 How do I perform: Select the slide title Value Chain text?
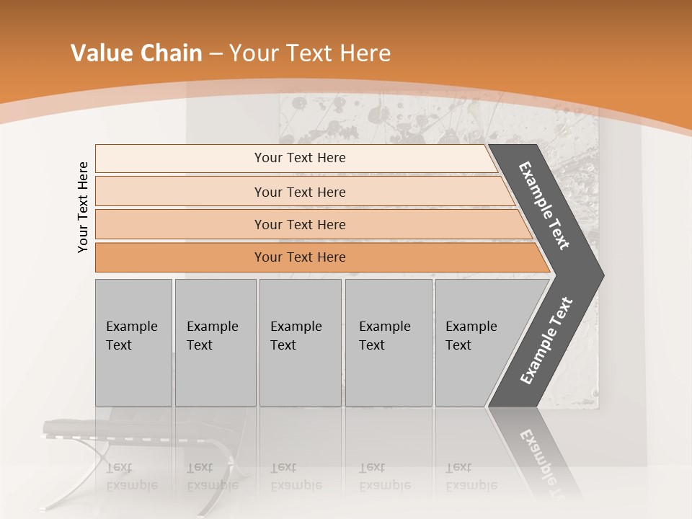(136, 53)
